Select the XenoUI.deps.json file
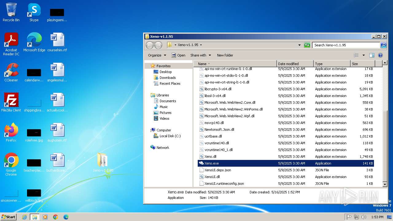This screenshot has width=393, height=221. [x=218, y=170]
